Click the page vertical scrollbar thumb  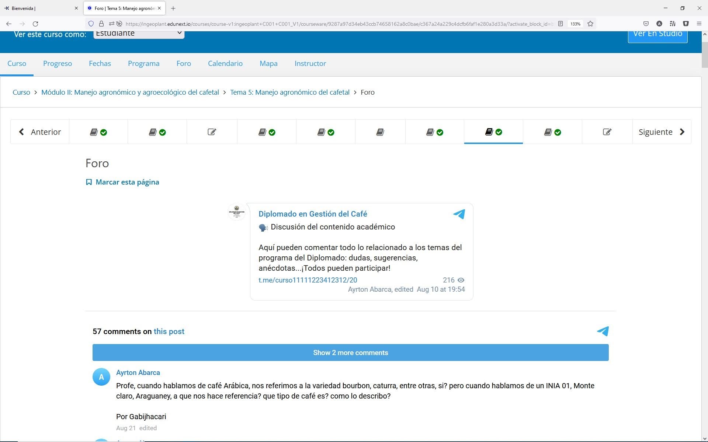point(704,55)
